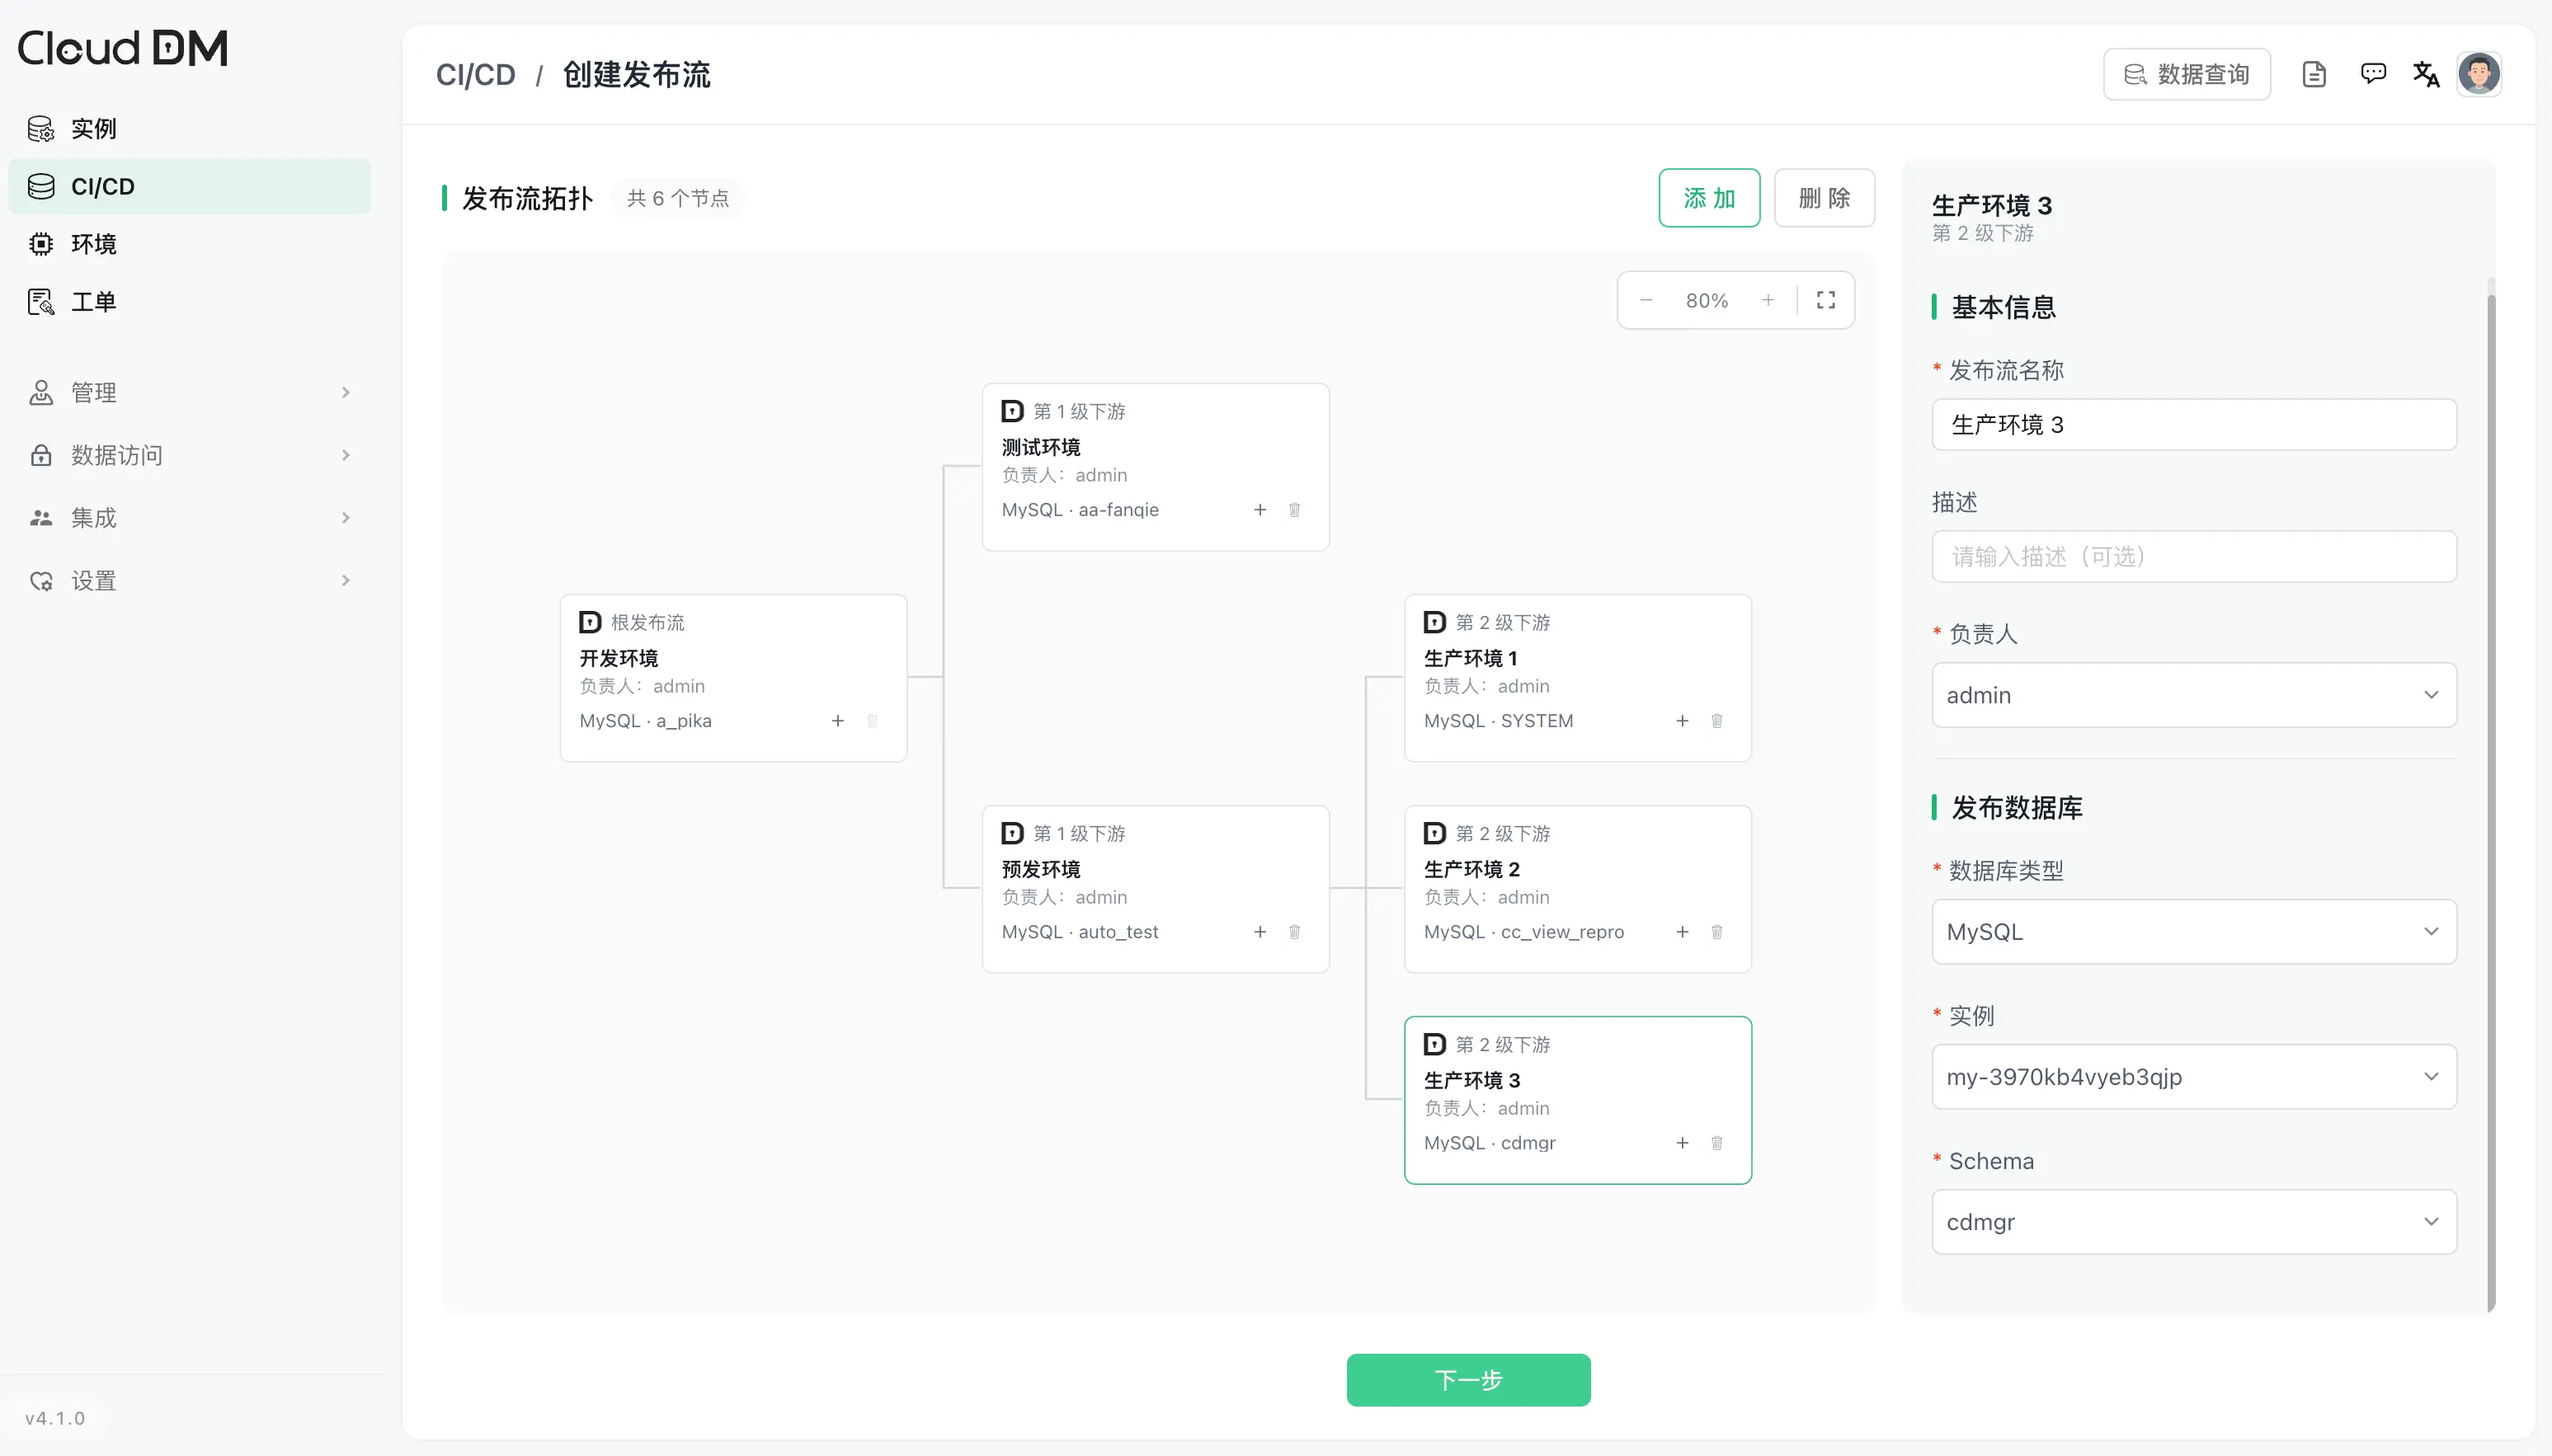Click the 下一步 button
Screen dimensions: 2552x1456
click(1468, 1380)
